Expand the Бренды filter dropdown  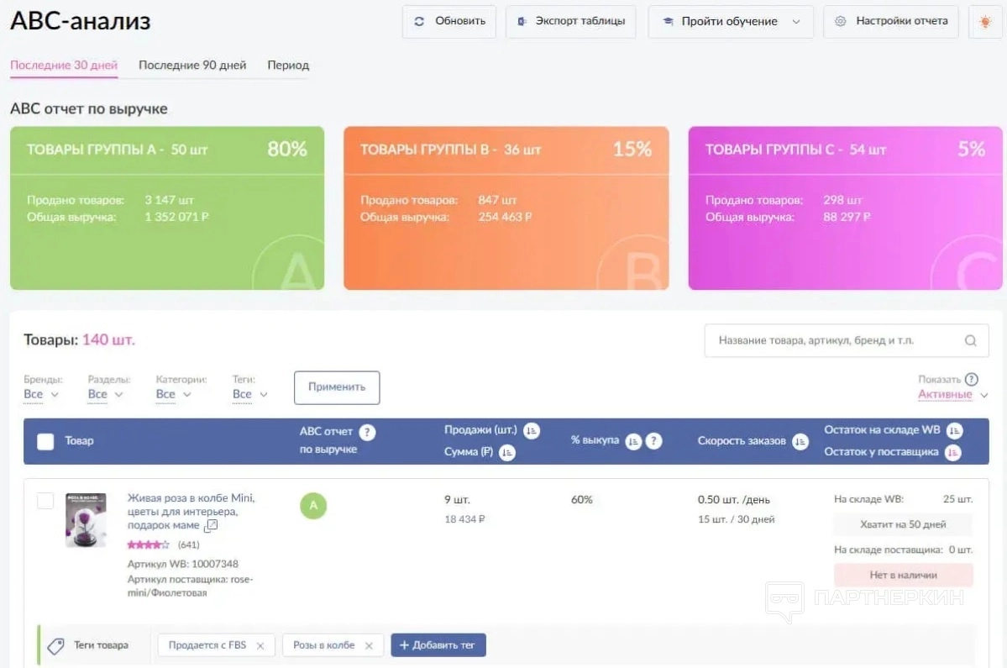[41, 394]
